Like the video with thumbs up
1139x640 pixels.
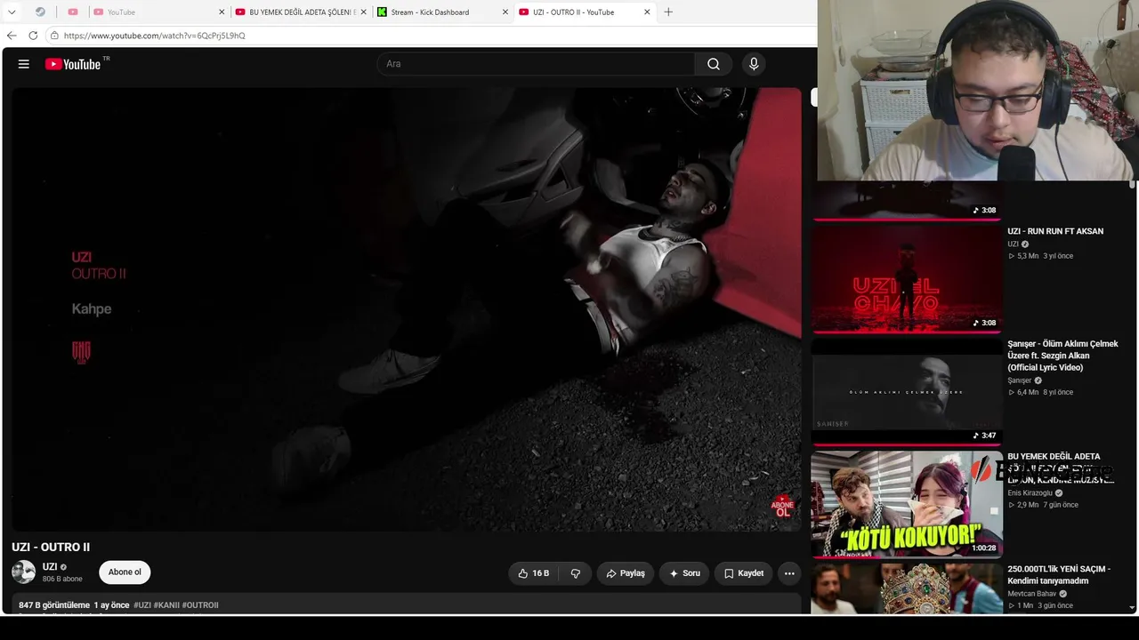click(x=533, y=573)
